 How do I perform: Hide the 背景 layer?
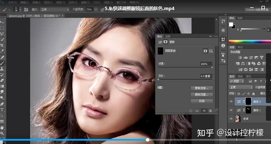click(x=231, y=119)
